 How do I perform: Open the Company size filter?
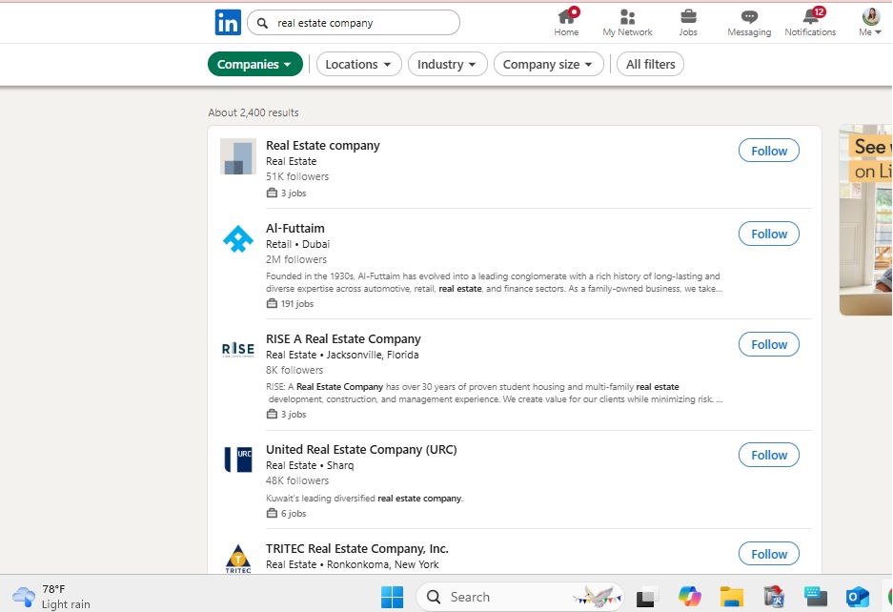coord(548,65)
